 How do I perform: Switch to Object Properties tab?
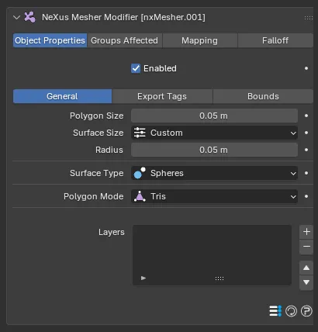[x=50, y=40]
